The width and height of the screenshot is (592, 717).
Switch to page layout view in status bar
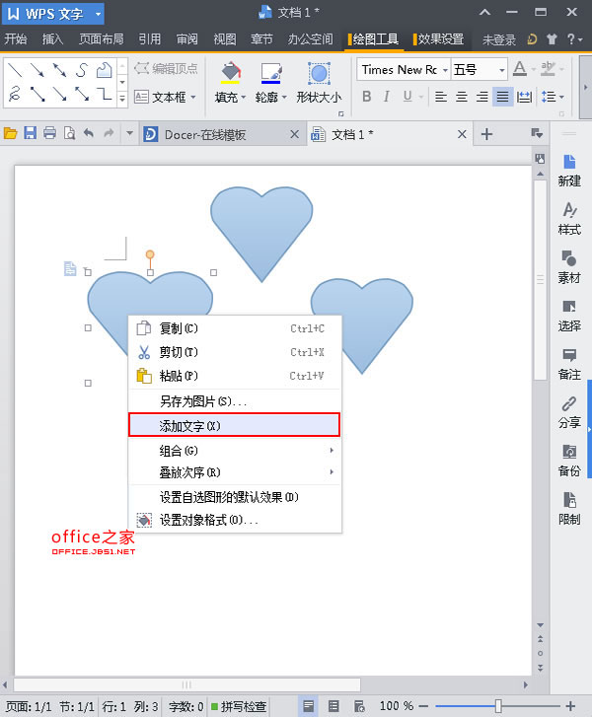pos(309,706)
